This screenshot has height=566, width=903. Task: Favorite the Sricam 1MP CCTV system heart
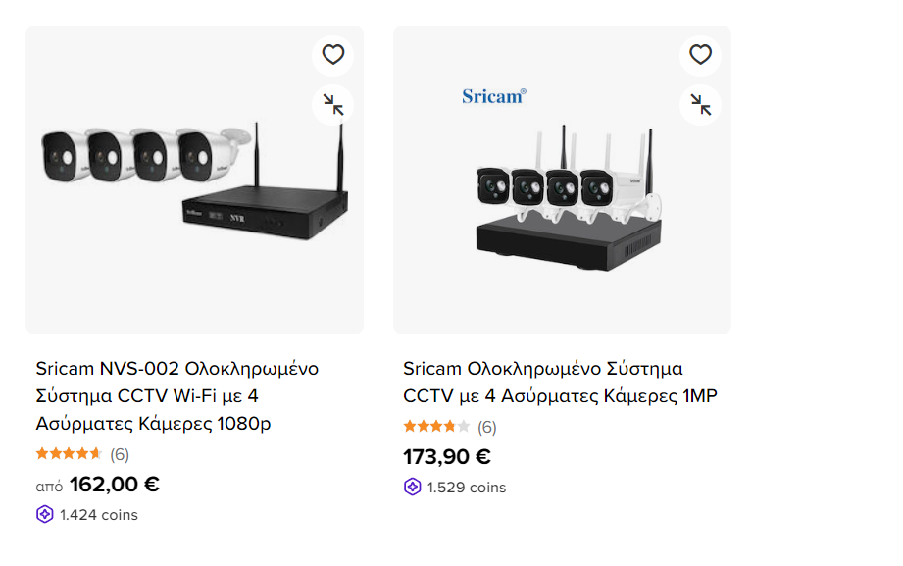point(700,55)
